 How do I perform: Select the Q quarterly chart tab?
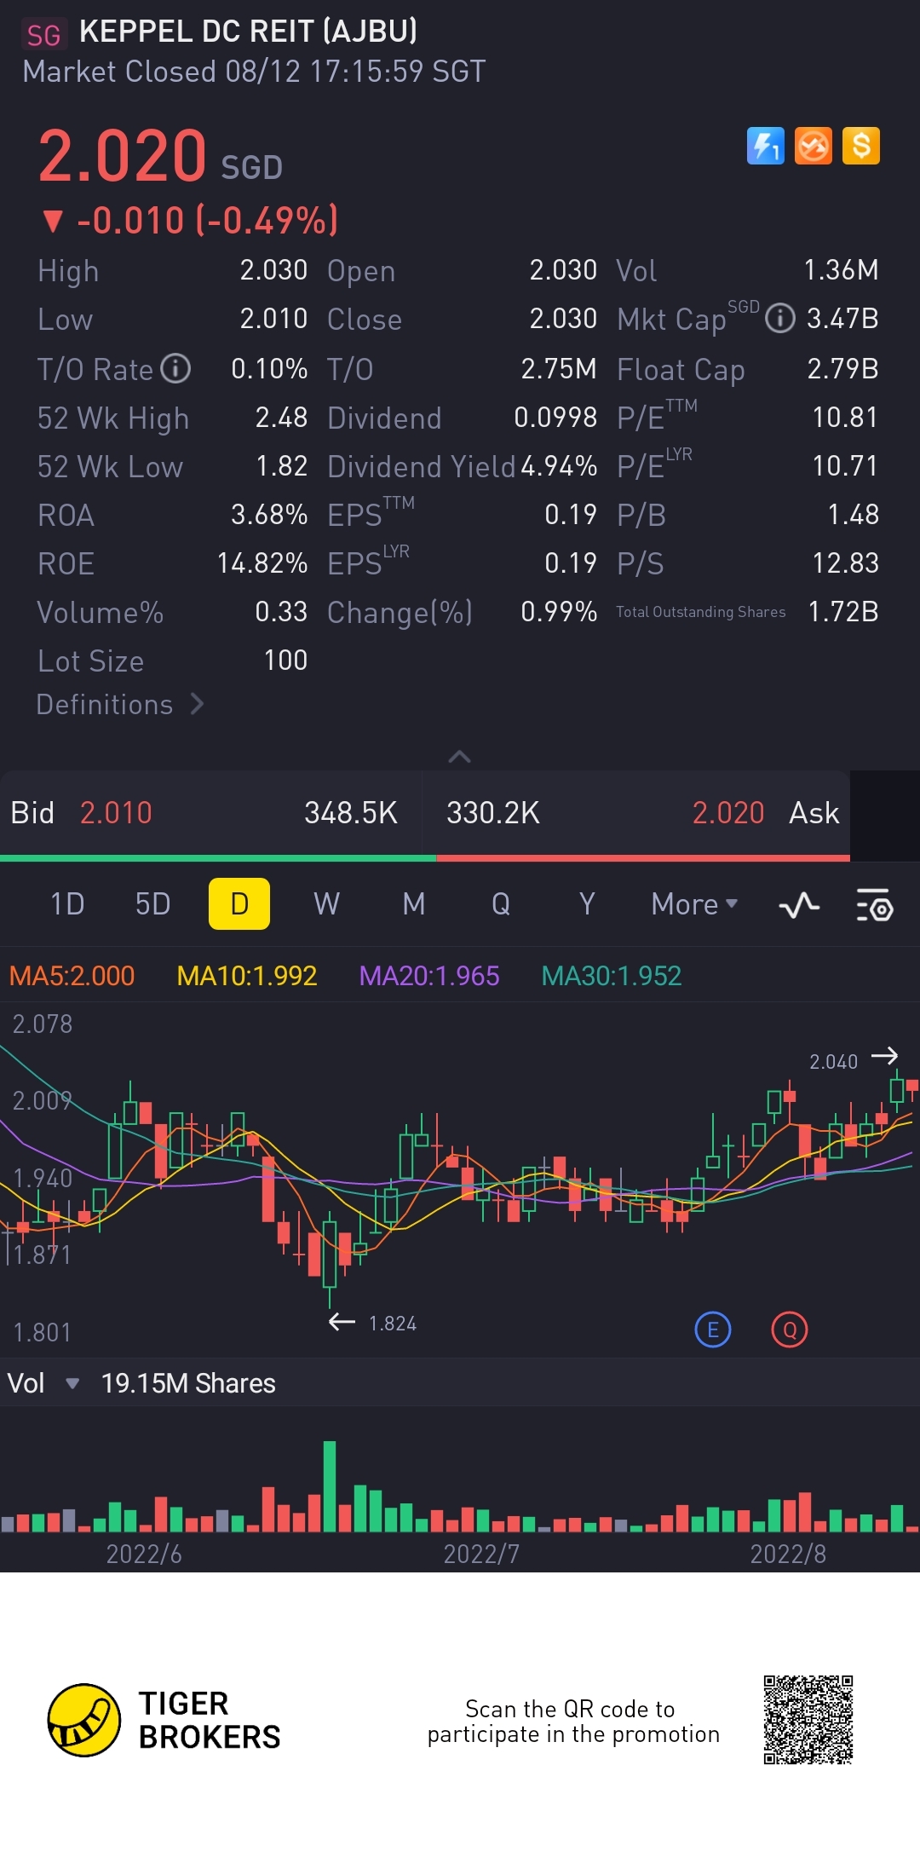501,904
